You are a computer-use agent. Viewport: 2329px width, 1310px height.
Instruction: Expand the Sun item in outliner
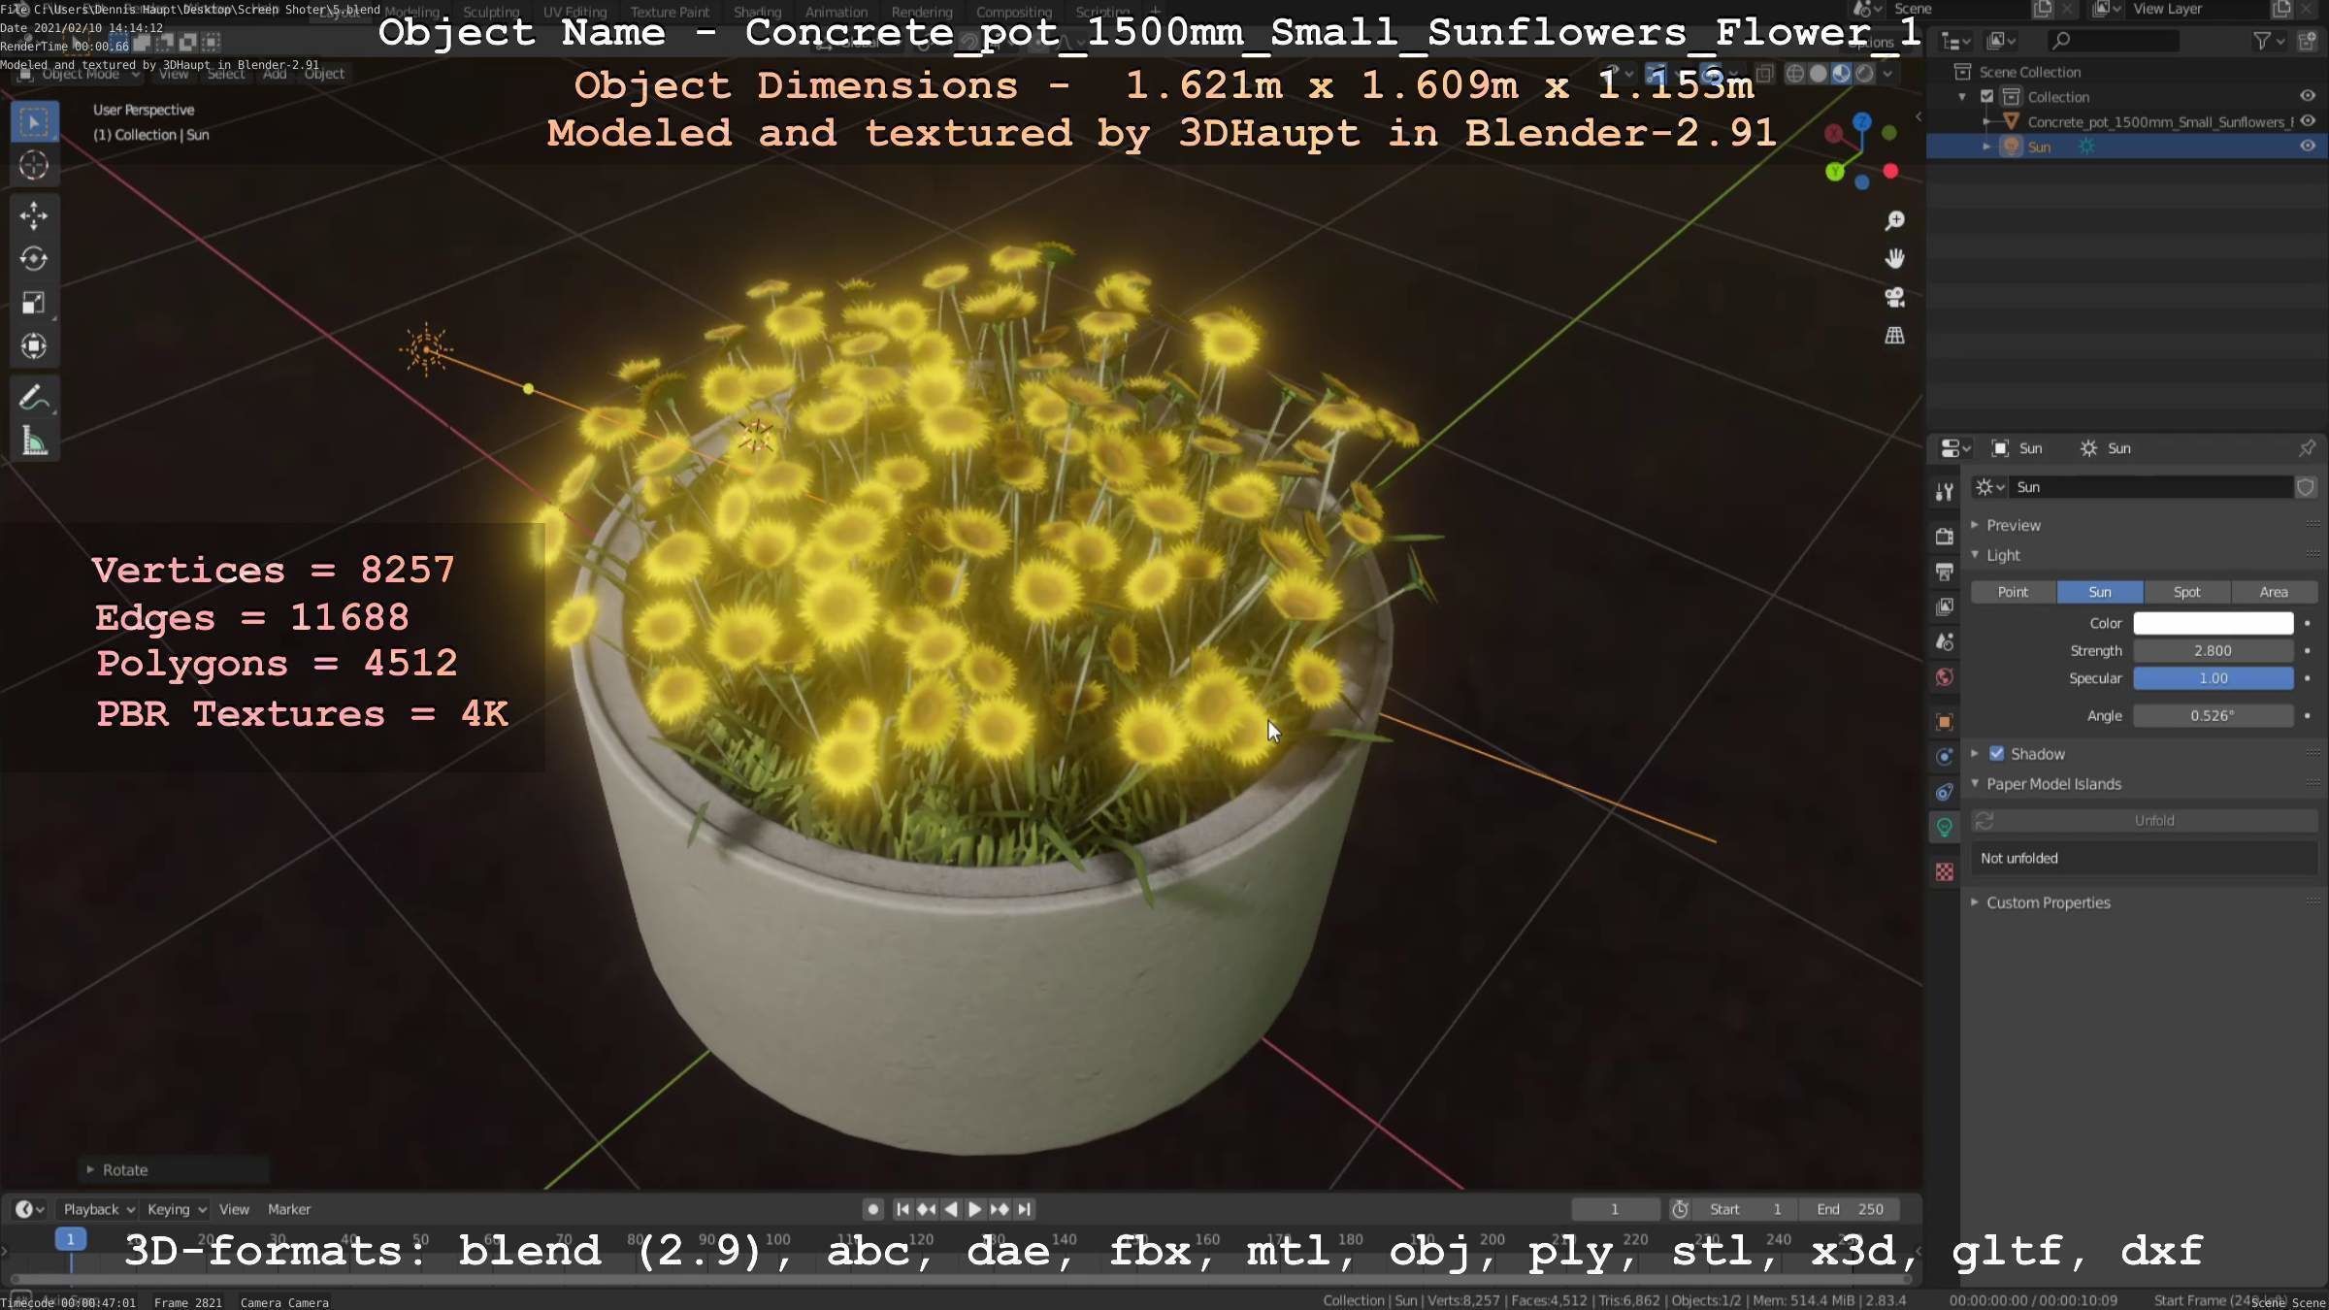click(1986, 147)
